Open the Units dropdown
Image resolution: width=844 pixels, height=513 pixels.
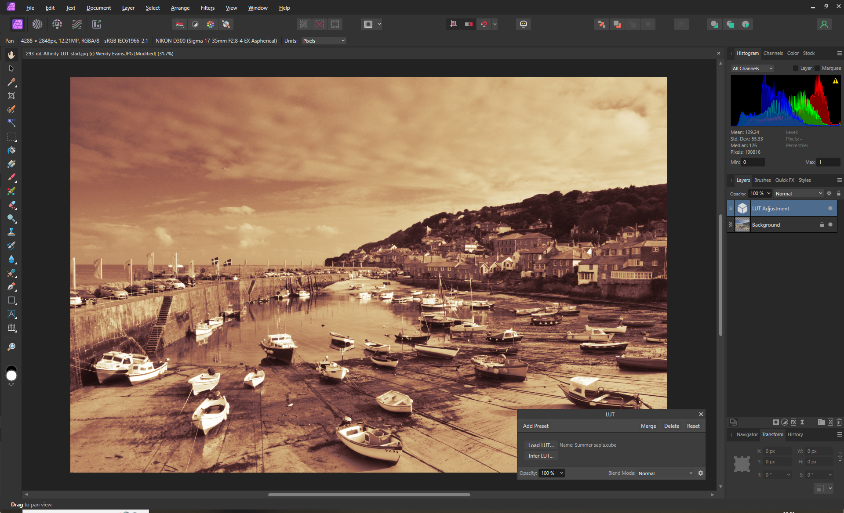click(x=324, y=41)
